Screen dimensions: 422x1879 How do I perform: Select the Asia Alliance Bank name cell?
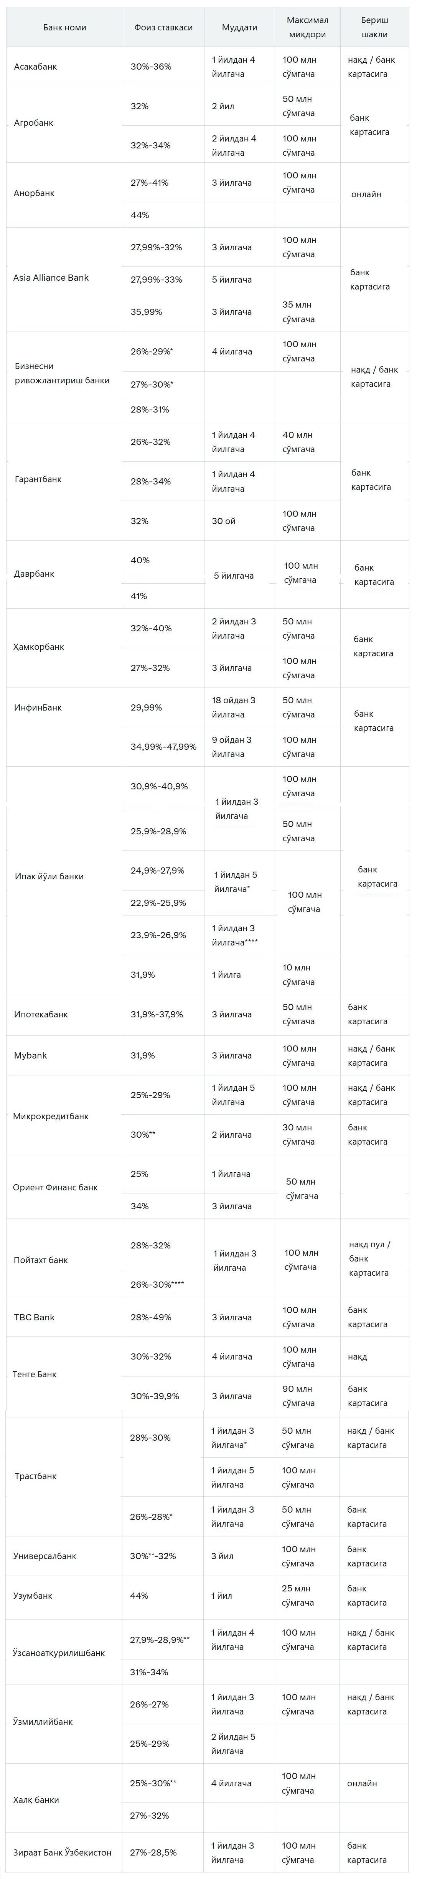click(x=64, y=278)
